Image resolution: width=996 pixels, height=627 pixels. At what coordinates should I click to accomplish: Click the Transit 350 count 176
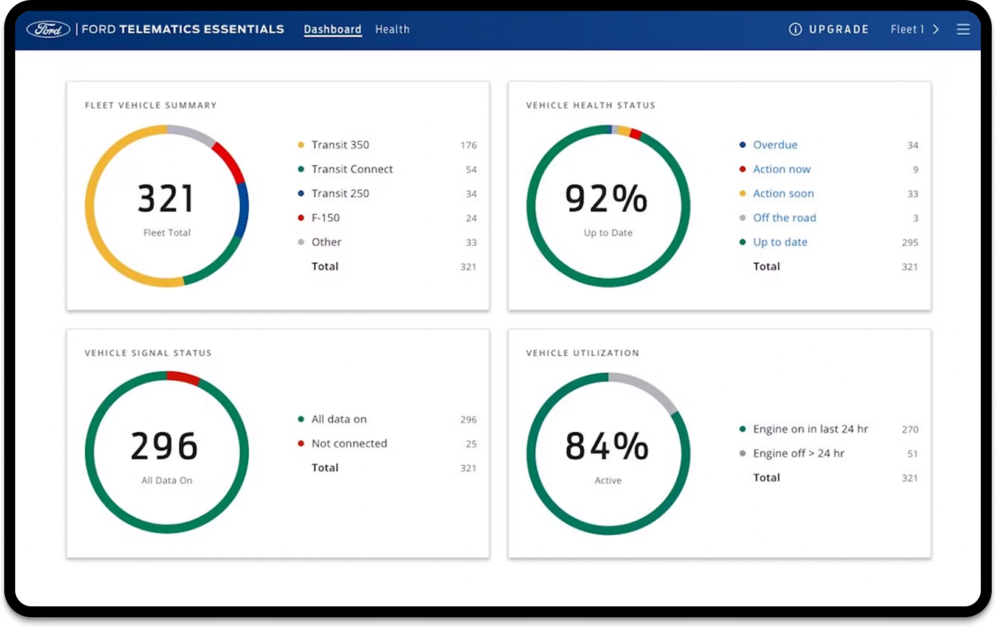(468, 145)
